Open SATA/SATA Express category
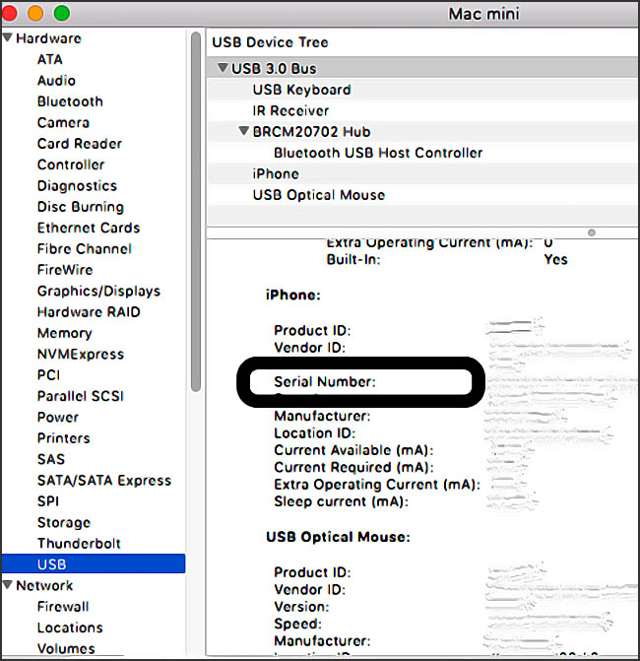Screen dimensions: 640x661 (x=104, y=480)
